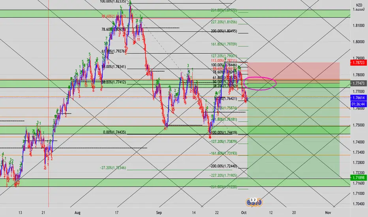Click the 0.00%(1.74435) Fibonacci level label
368x217 pixels.
[115, 132]
